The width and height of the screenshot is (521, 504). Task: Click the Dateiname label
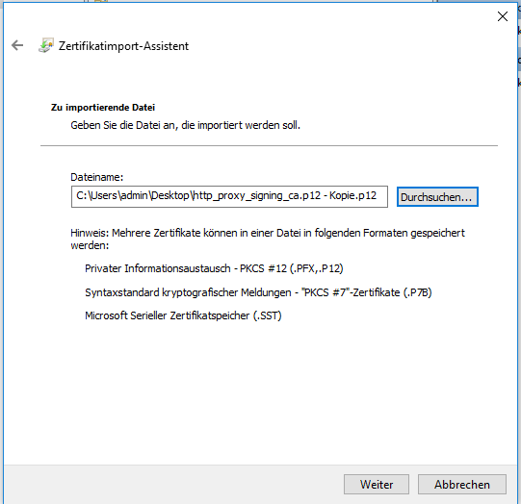tap(96, 177)
